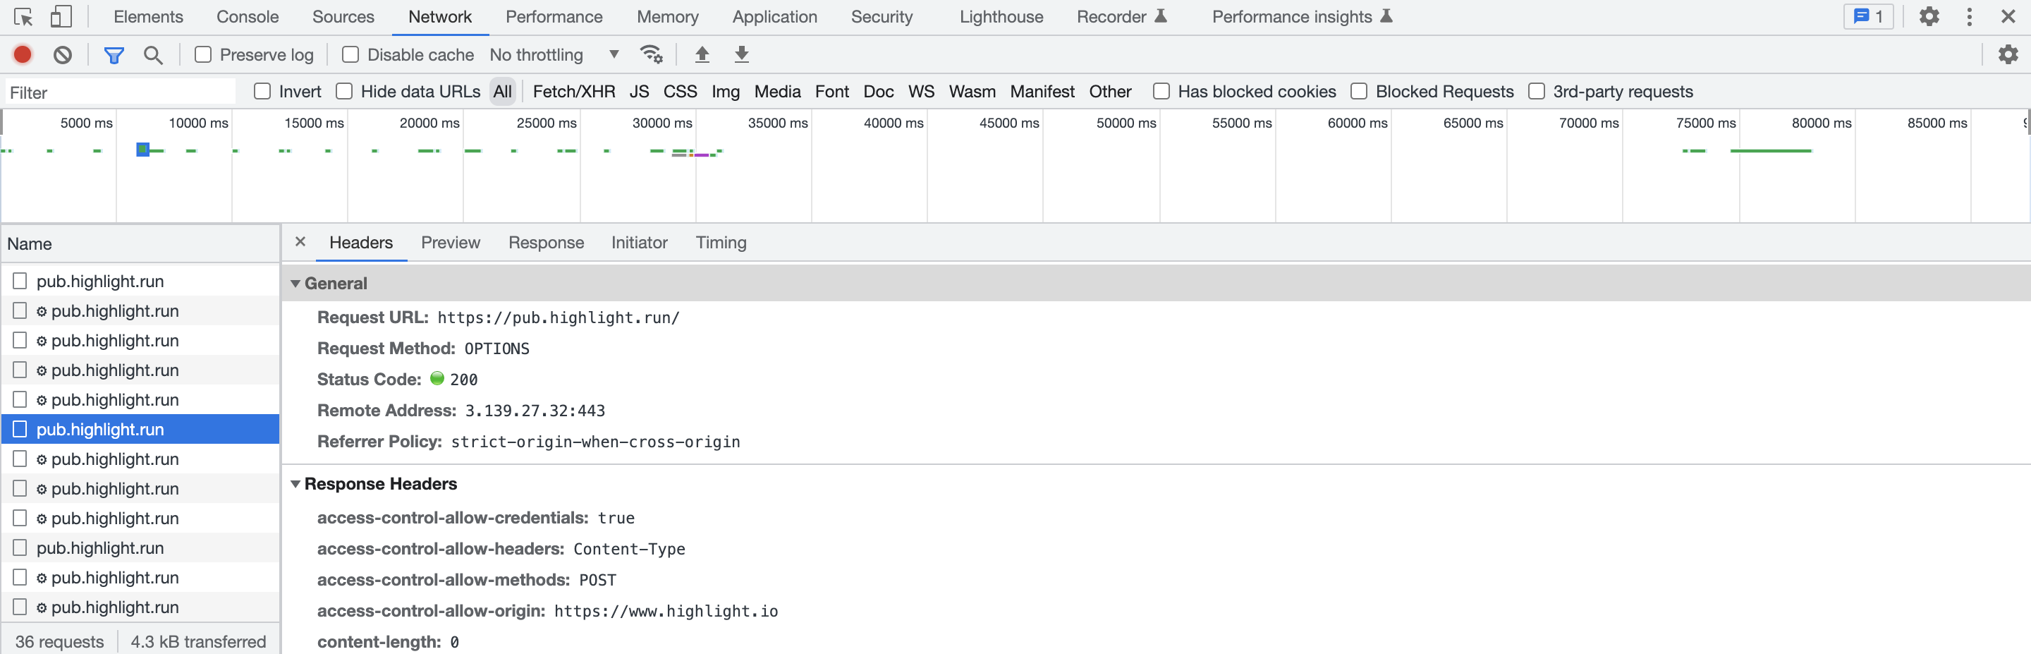Click into the Filter text field
Image resolution: width=2031 pixels, height=654 pixels.
click(121, 92)
